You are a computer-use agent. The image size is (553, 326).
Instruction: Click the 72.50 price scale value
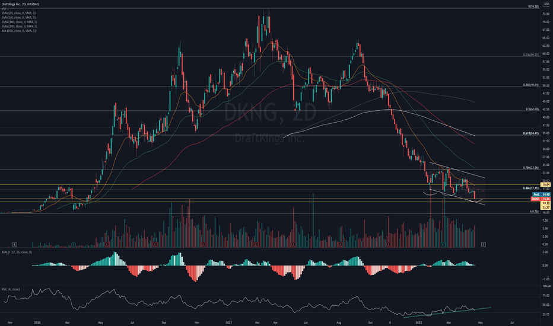546,14
